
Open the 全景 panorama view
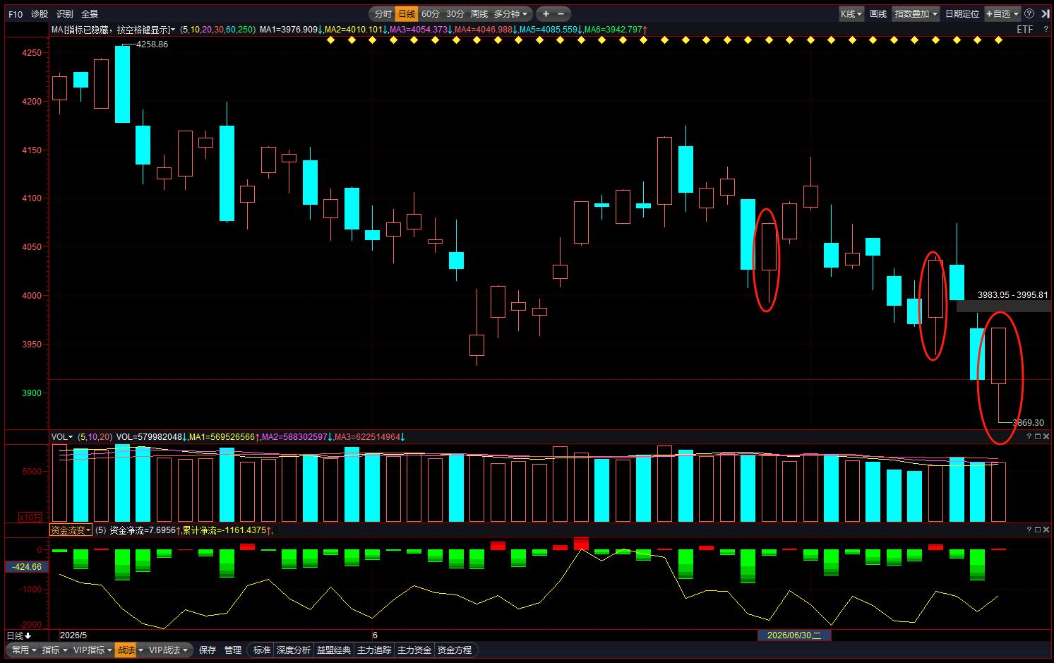(90, 13)
